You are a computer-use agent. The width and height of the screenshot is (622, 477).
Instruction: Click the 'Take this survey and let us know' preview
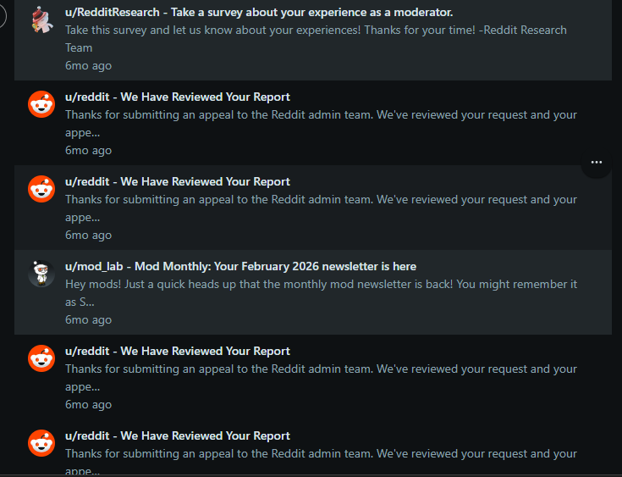(x=317, y=39)
